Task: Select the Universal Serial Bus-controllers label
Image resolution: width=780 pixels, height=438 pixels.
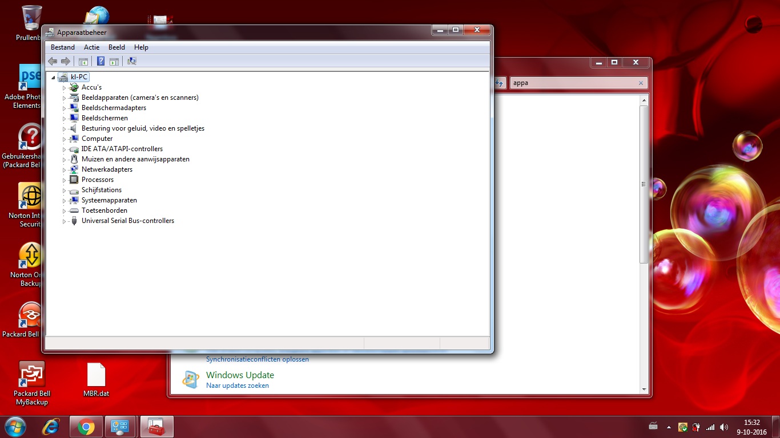Action: point(128,221)
